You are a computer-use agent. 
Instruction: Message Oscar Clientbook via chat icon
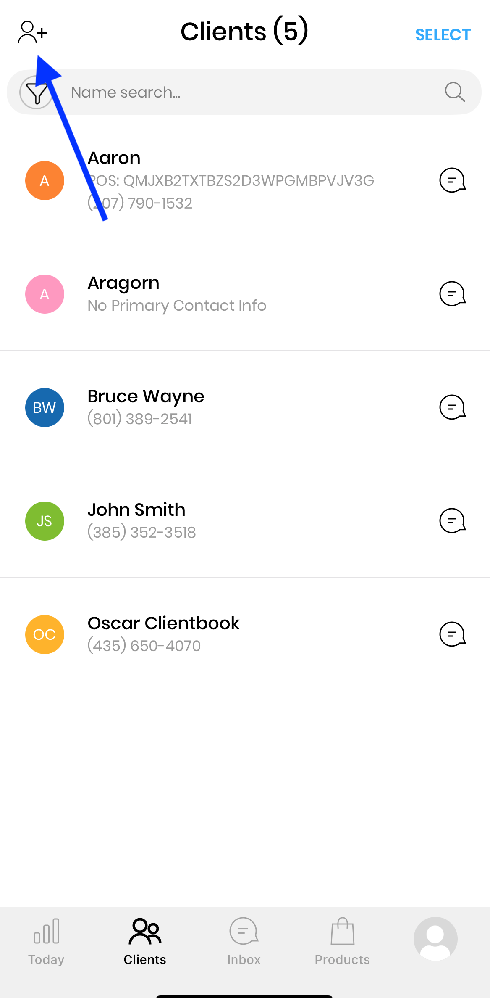452,634
